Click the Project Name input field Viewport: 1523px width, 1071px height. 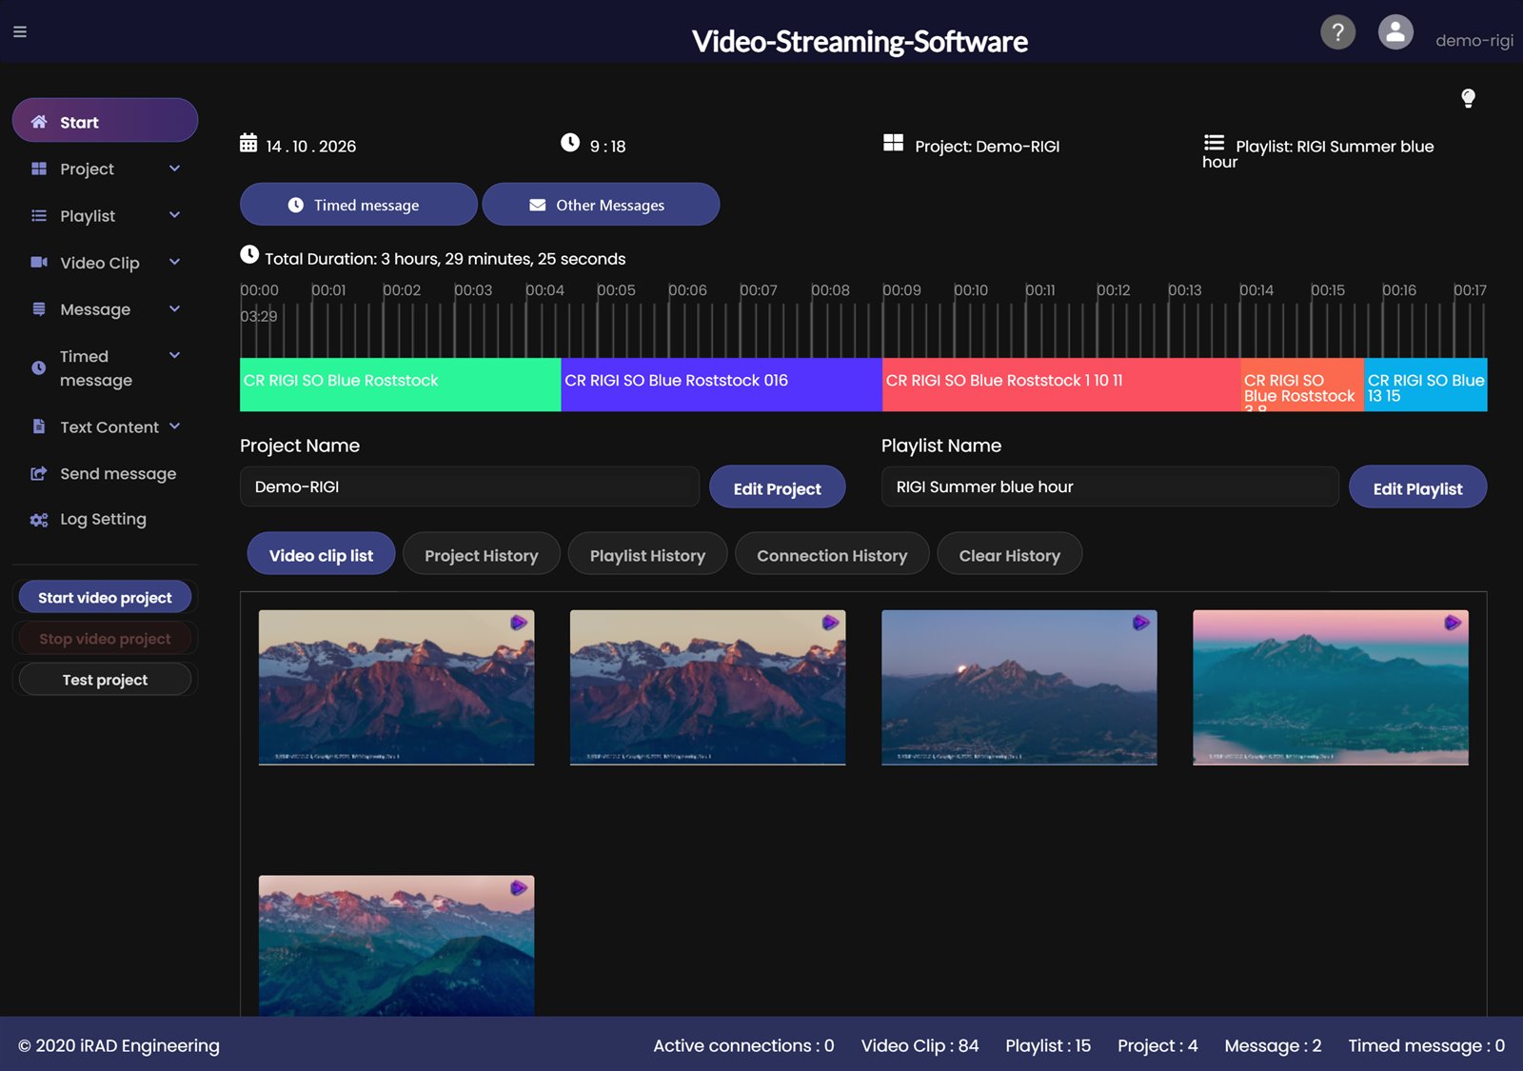pos(469,486)
